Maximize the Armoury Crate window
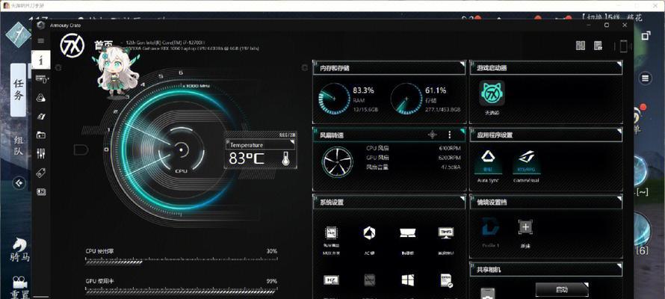Viewport: 665px width, 299px height. pyautogui.click(x=607, y=25)
